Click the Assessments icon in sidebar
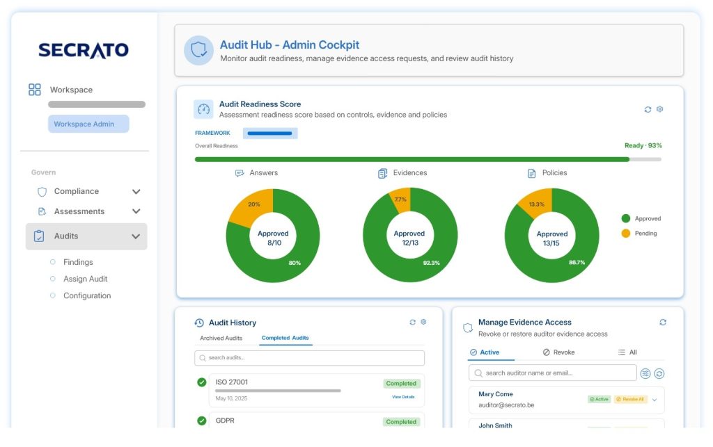The image size is (713, 447). coord(42,211)
